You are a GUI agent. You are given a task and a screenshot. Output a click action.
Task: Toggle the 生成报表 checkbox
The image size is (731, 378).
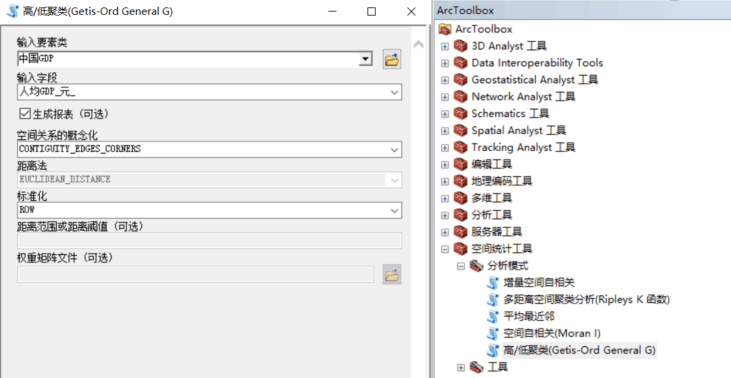tap(25, 114)
